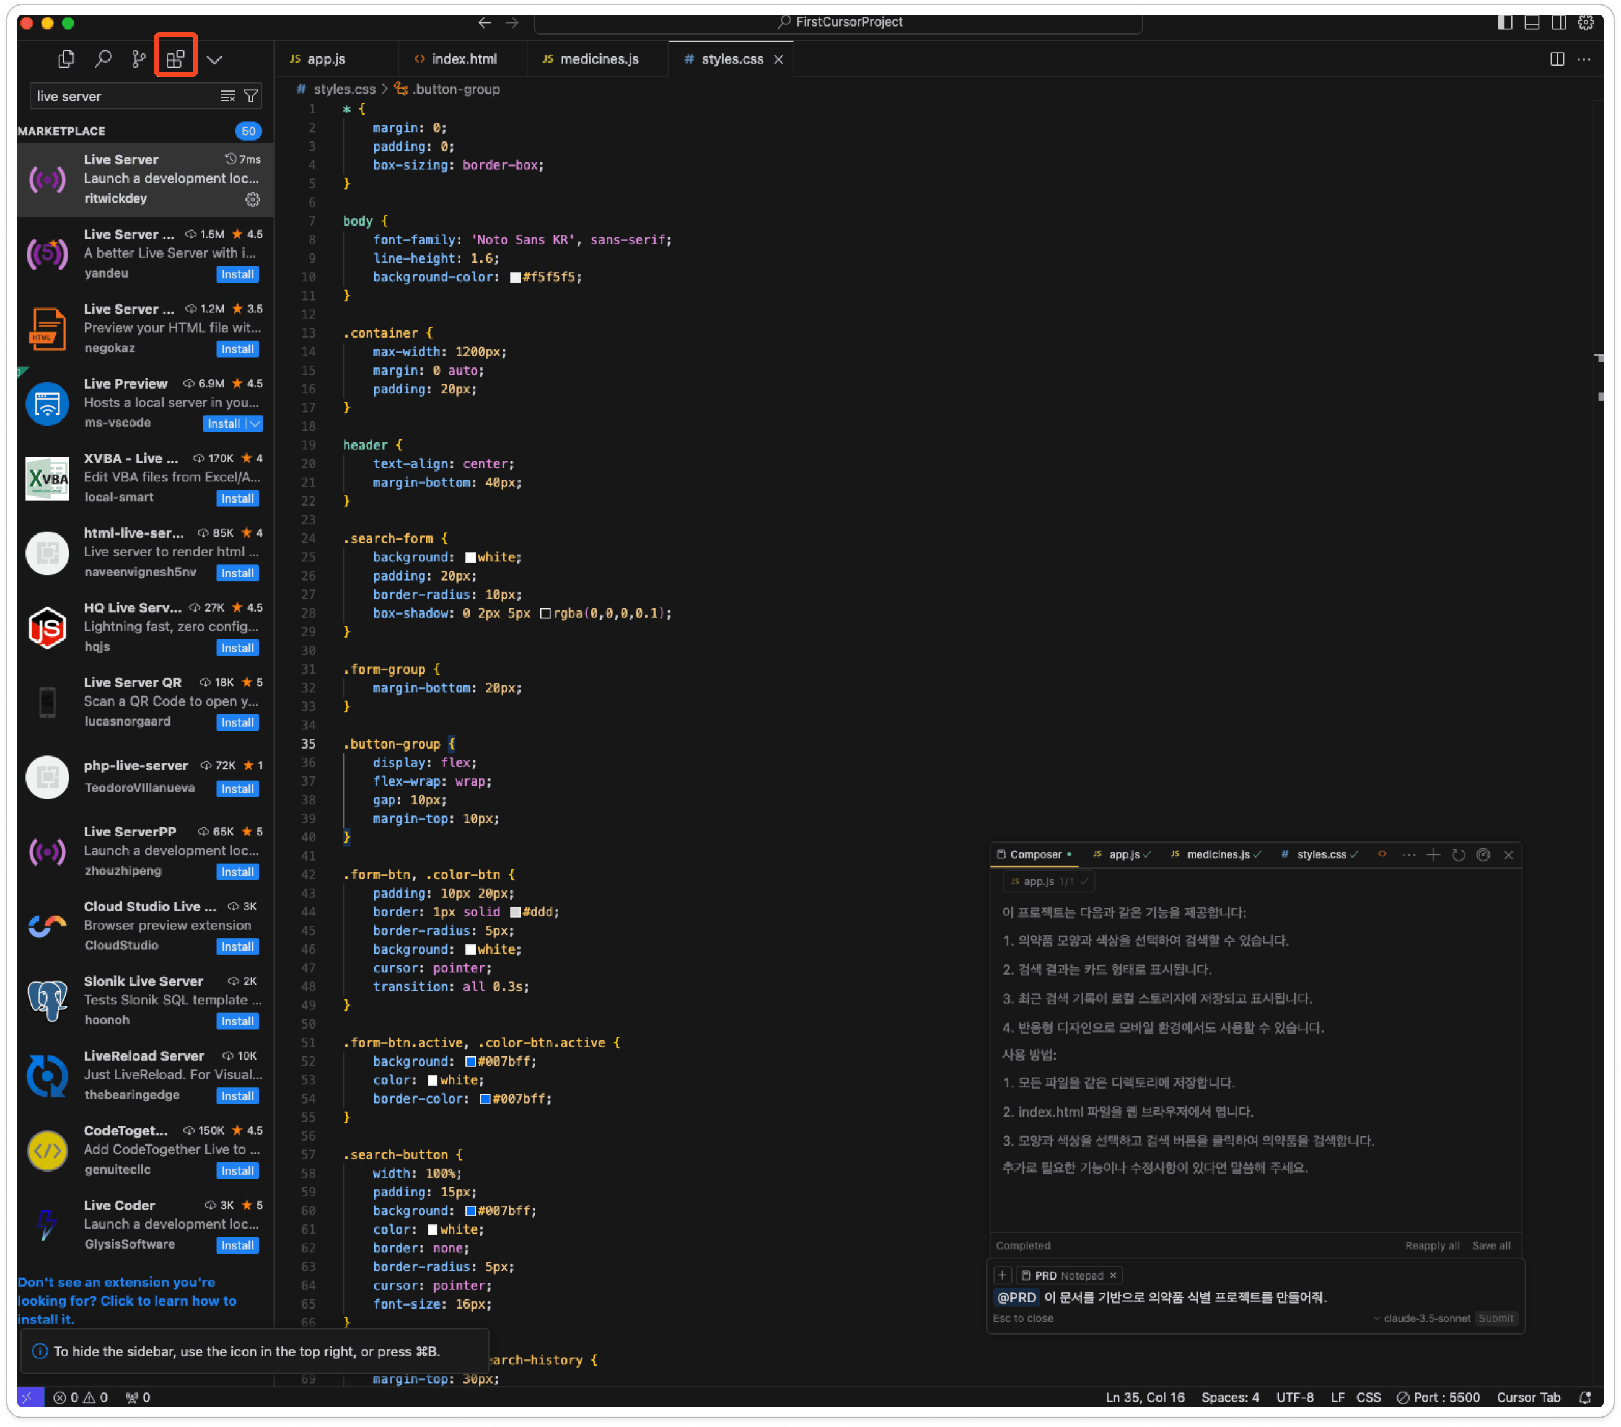Click the filter extensions funnel icon

[x=250, y=96]
